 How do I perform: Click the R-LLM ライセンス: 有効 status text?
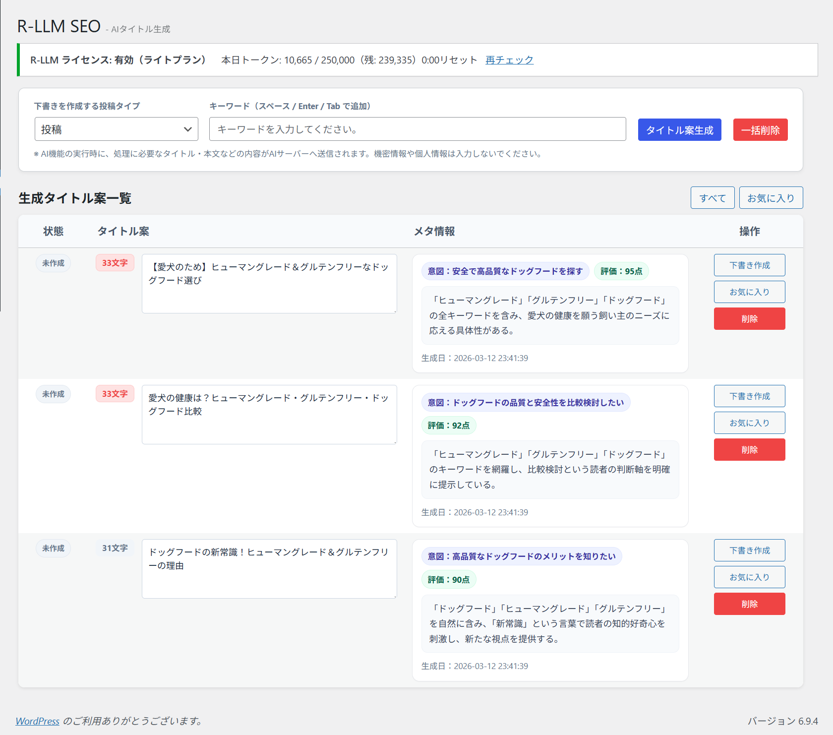(x=118, y=60)
